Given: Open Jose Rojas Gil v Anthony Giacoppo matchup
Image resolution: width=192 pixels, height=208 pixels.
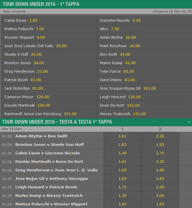Looking at the screenshot, I should pos(52,178).
